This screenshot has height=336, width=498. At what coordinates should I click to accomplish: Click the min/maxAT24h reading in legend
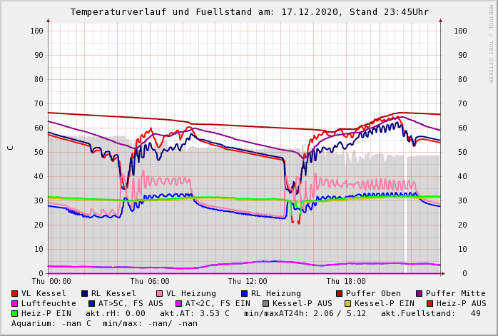(310, 313)
